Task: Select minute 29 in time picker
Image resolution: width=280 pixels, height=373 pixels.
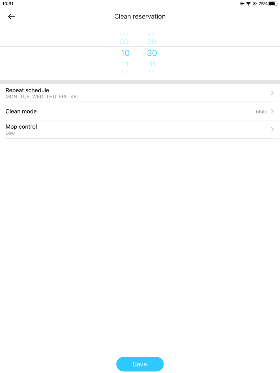Action: 151,42
